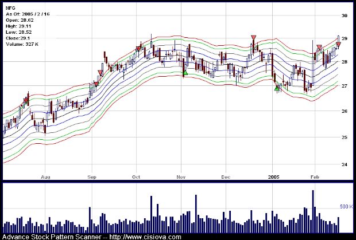Click the green buy triangle in January 2005
Image resolution: width=356 pixels, height=240 pixels.
coord(277,89)
